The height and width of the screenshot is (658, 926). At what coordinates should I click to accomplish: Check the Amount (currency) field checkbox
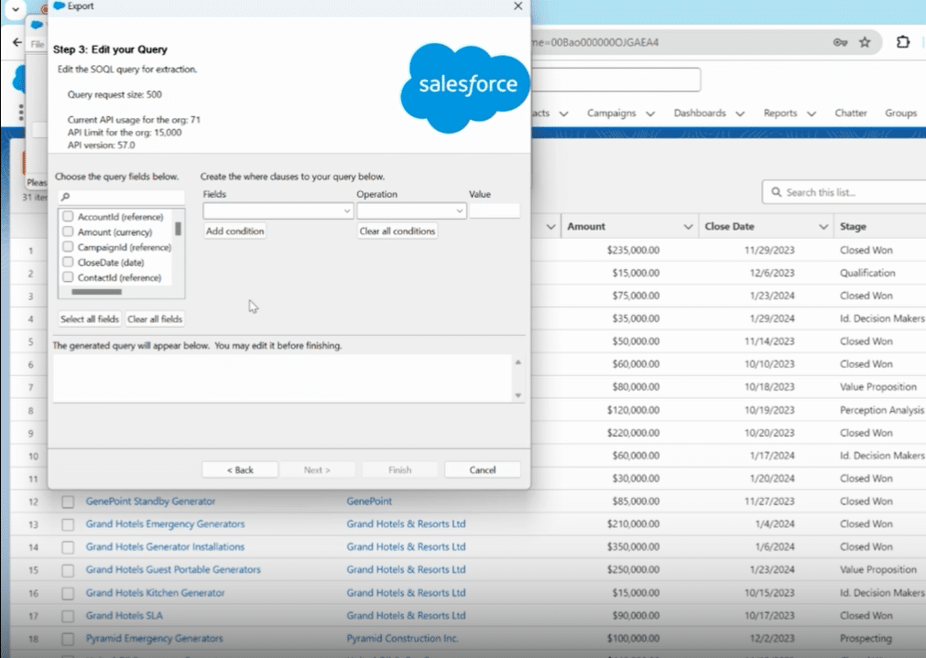68,232
